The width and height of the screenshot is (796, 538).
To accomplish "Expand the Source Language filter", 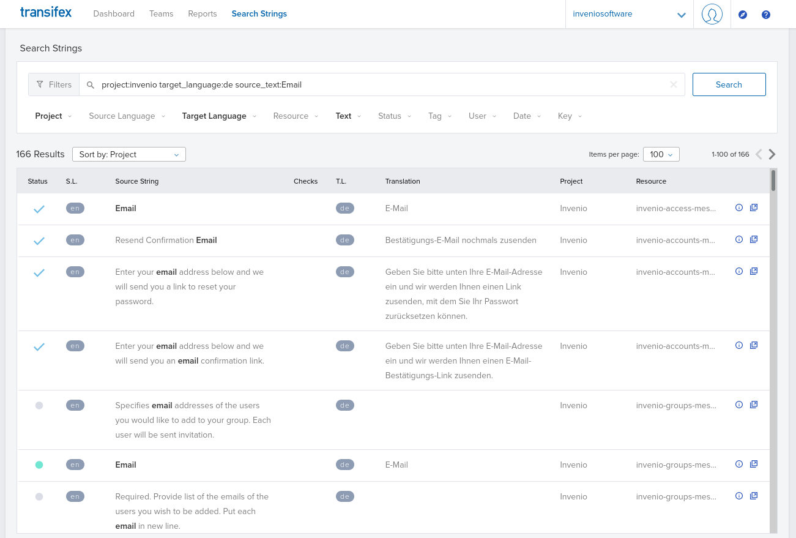I will [127, 116].
